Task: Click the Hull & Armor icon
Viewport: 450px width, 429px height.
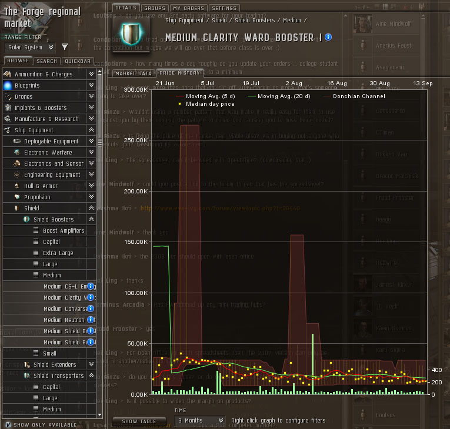Action: coord(17,186)
